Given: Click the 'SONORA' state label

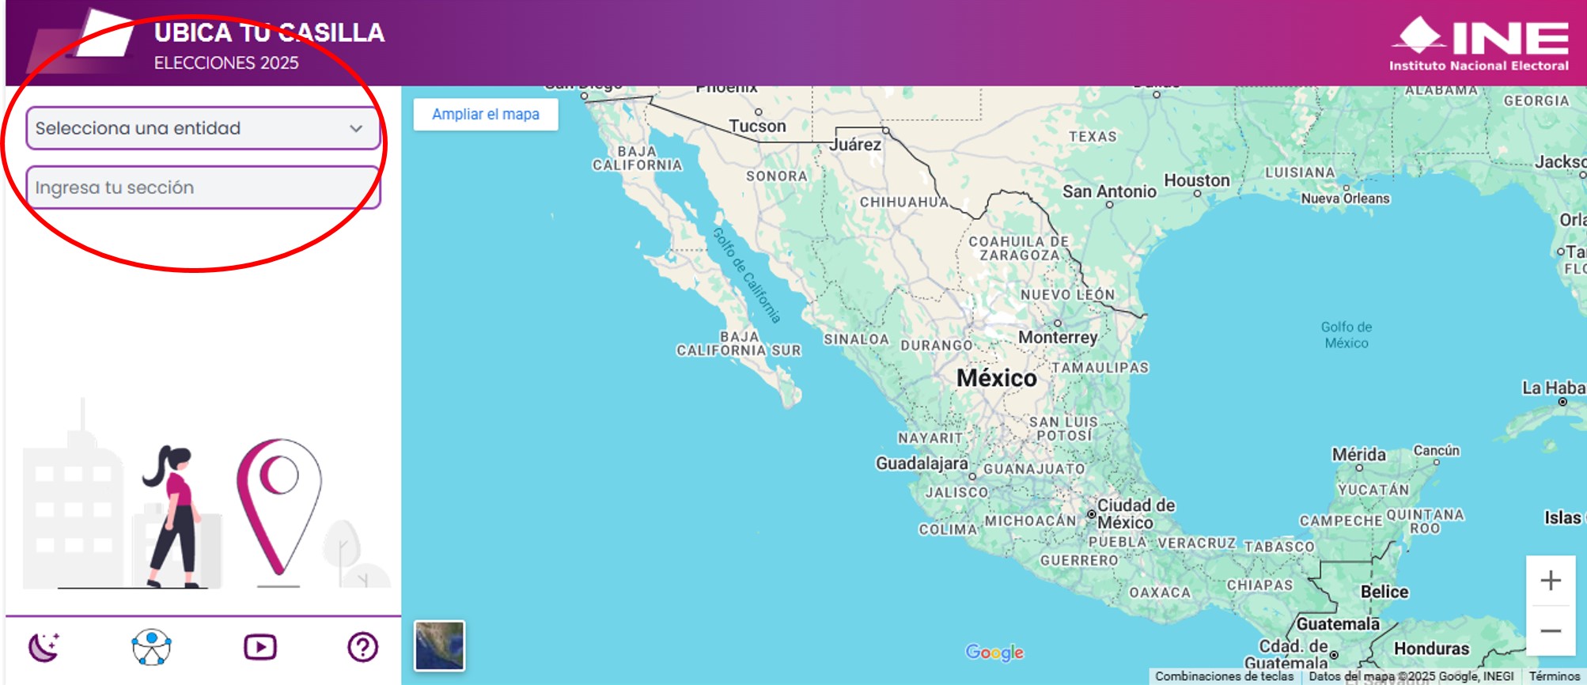Looking at the screenshot, I should [777, 176].
